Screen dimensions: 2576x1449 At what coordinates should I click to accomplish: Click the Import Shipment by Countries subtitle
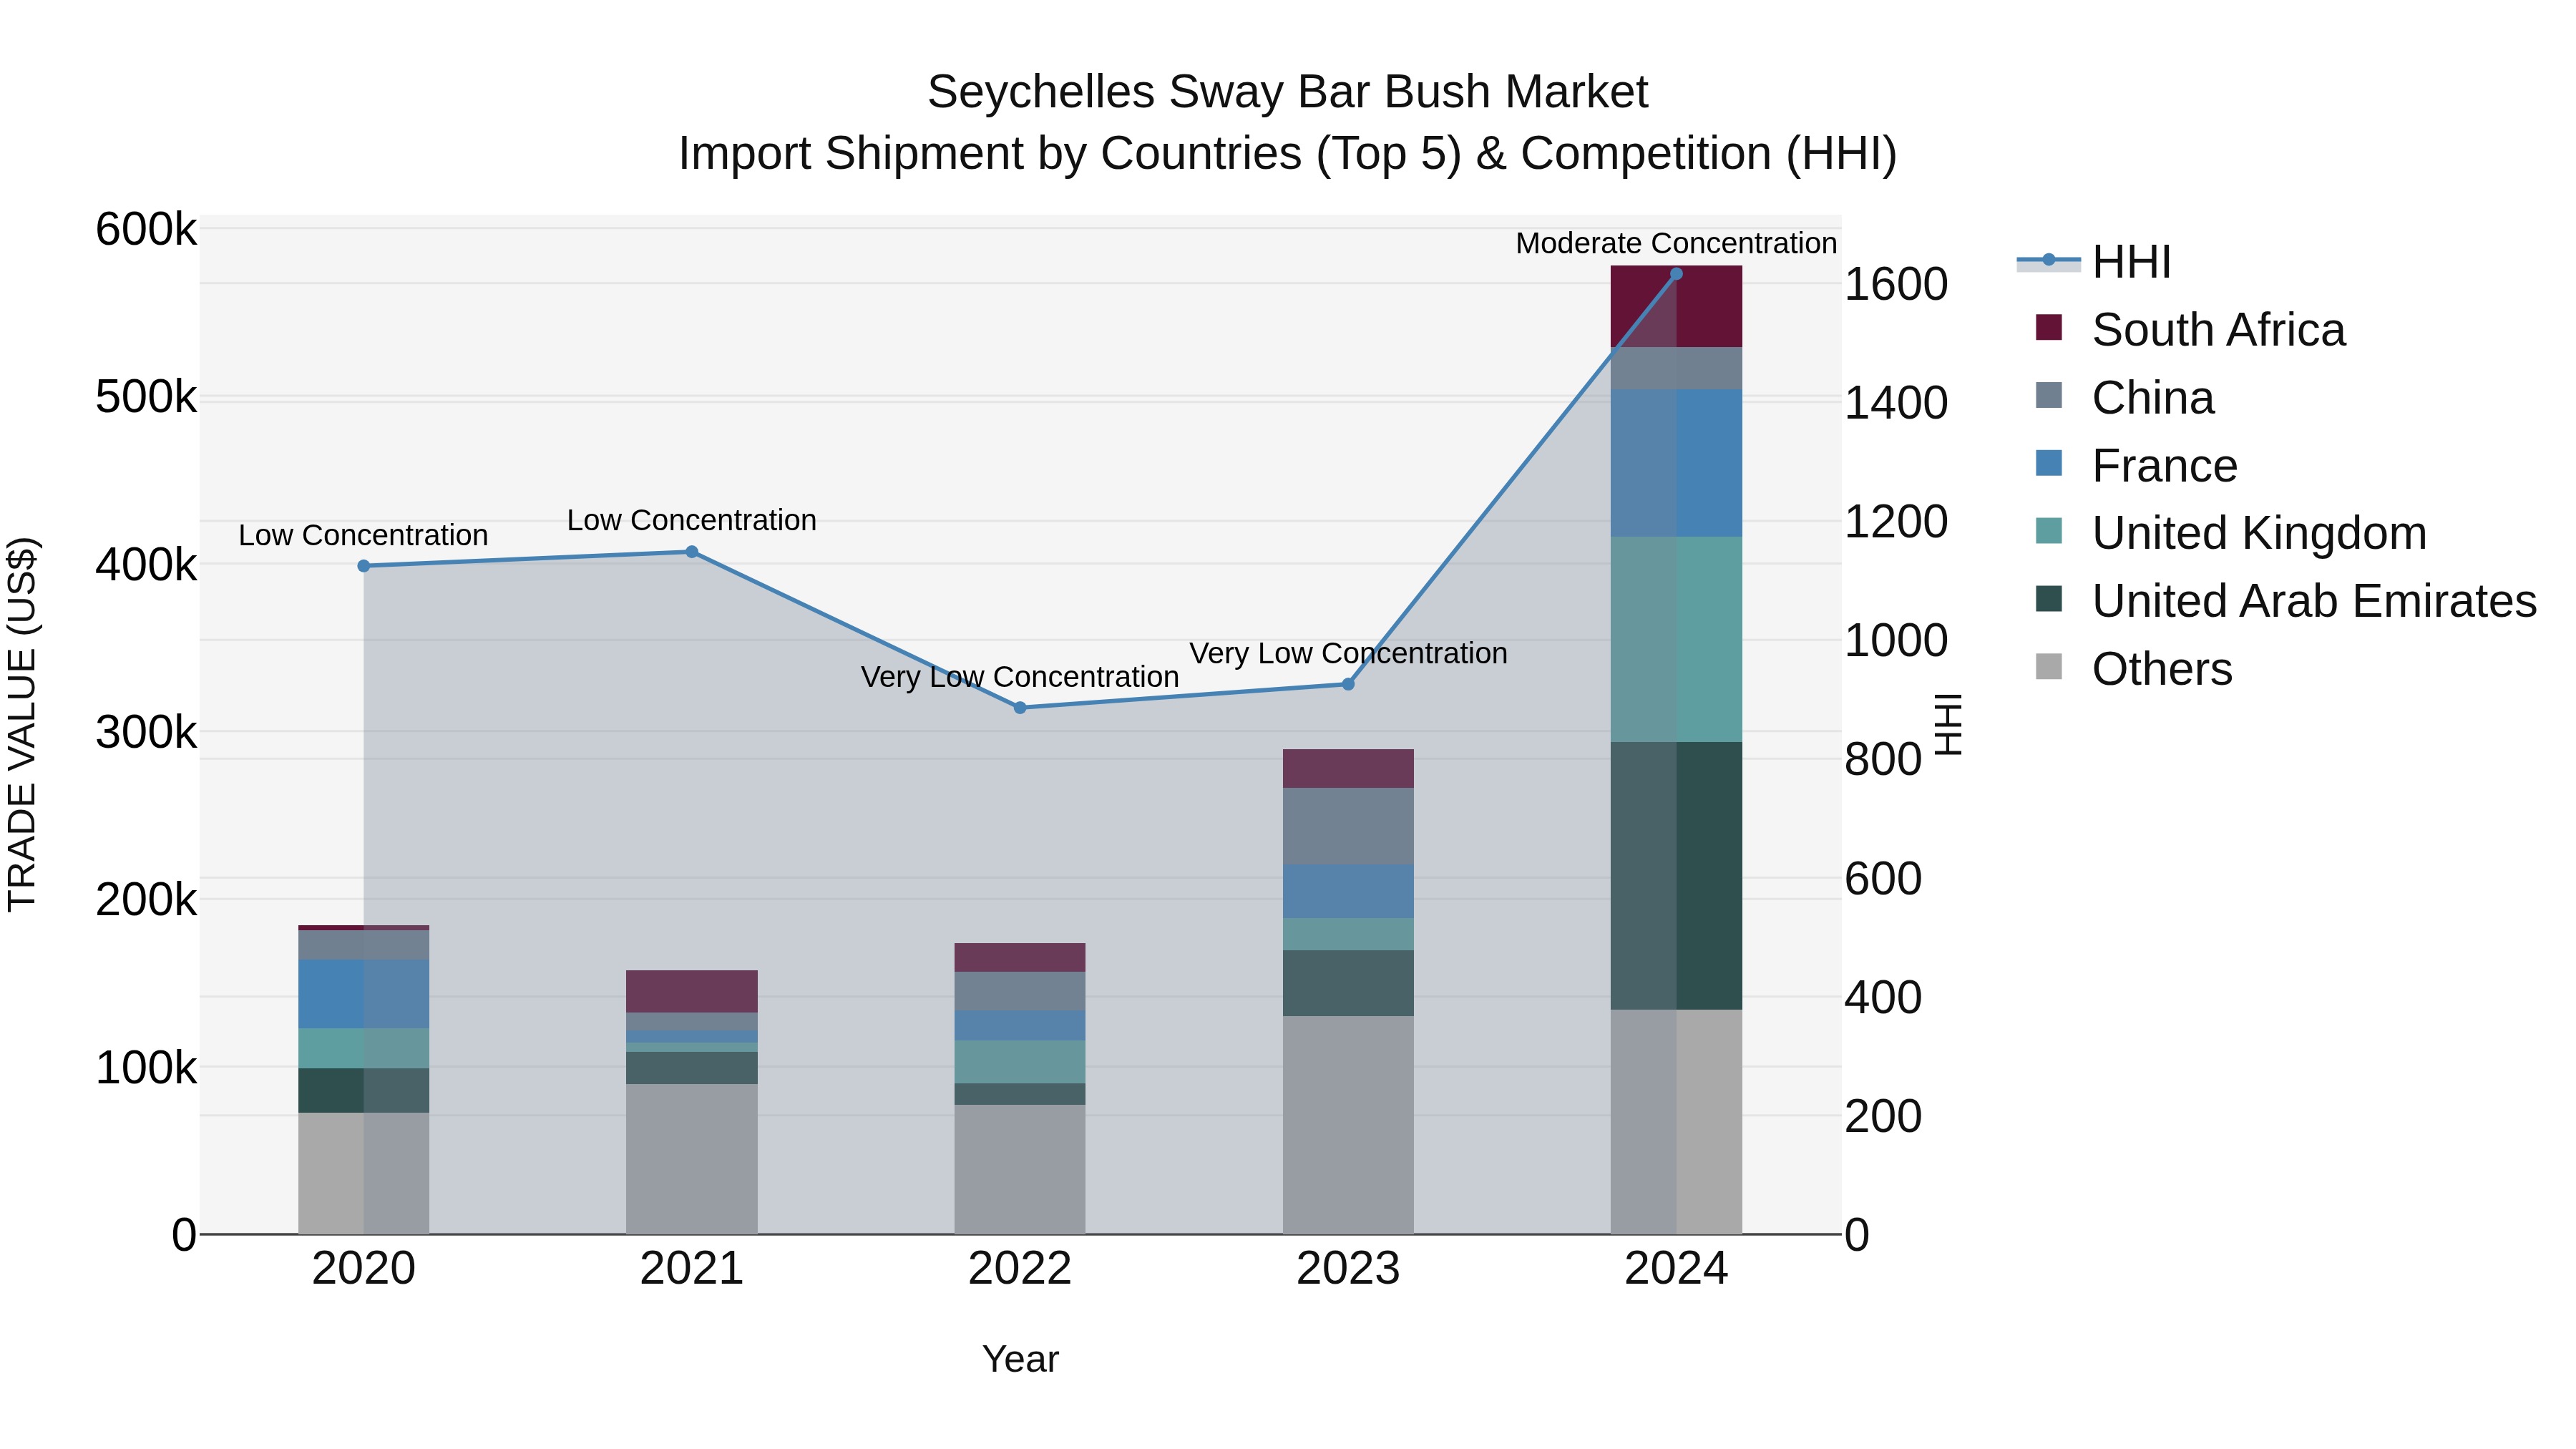pyautogui.click(x=1287, y=154)
